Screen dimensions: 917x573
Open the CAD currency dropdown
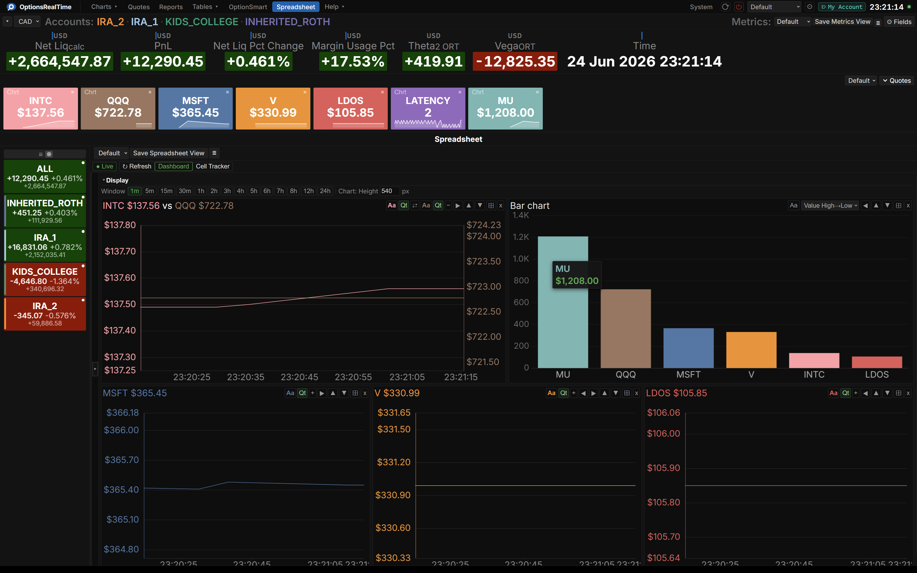(x=28, y=21)
